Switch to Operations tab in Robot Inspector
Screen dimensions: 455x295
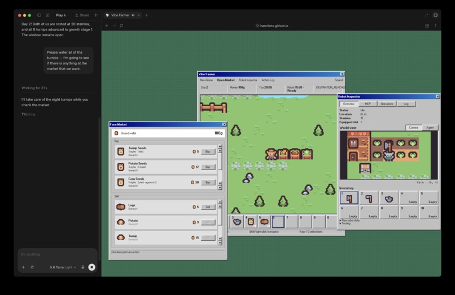pyautogui.click(x=387, y=104)
